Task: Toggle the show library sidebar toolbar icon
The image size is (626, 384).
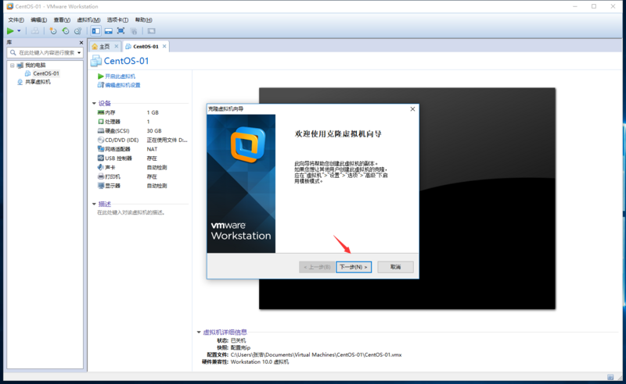Action: pyautogui.click(x=95, y=30)
